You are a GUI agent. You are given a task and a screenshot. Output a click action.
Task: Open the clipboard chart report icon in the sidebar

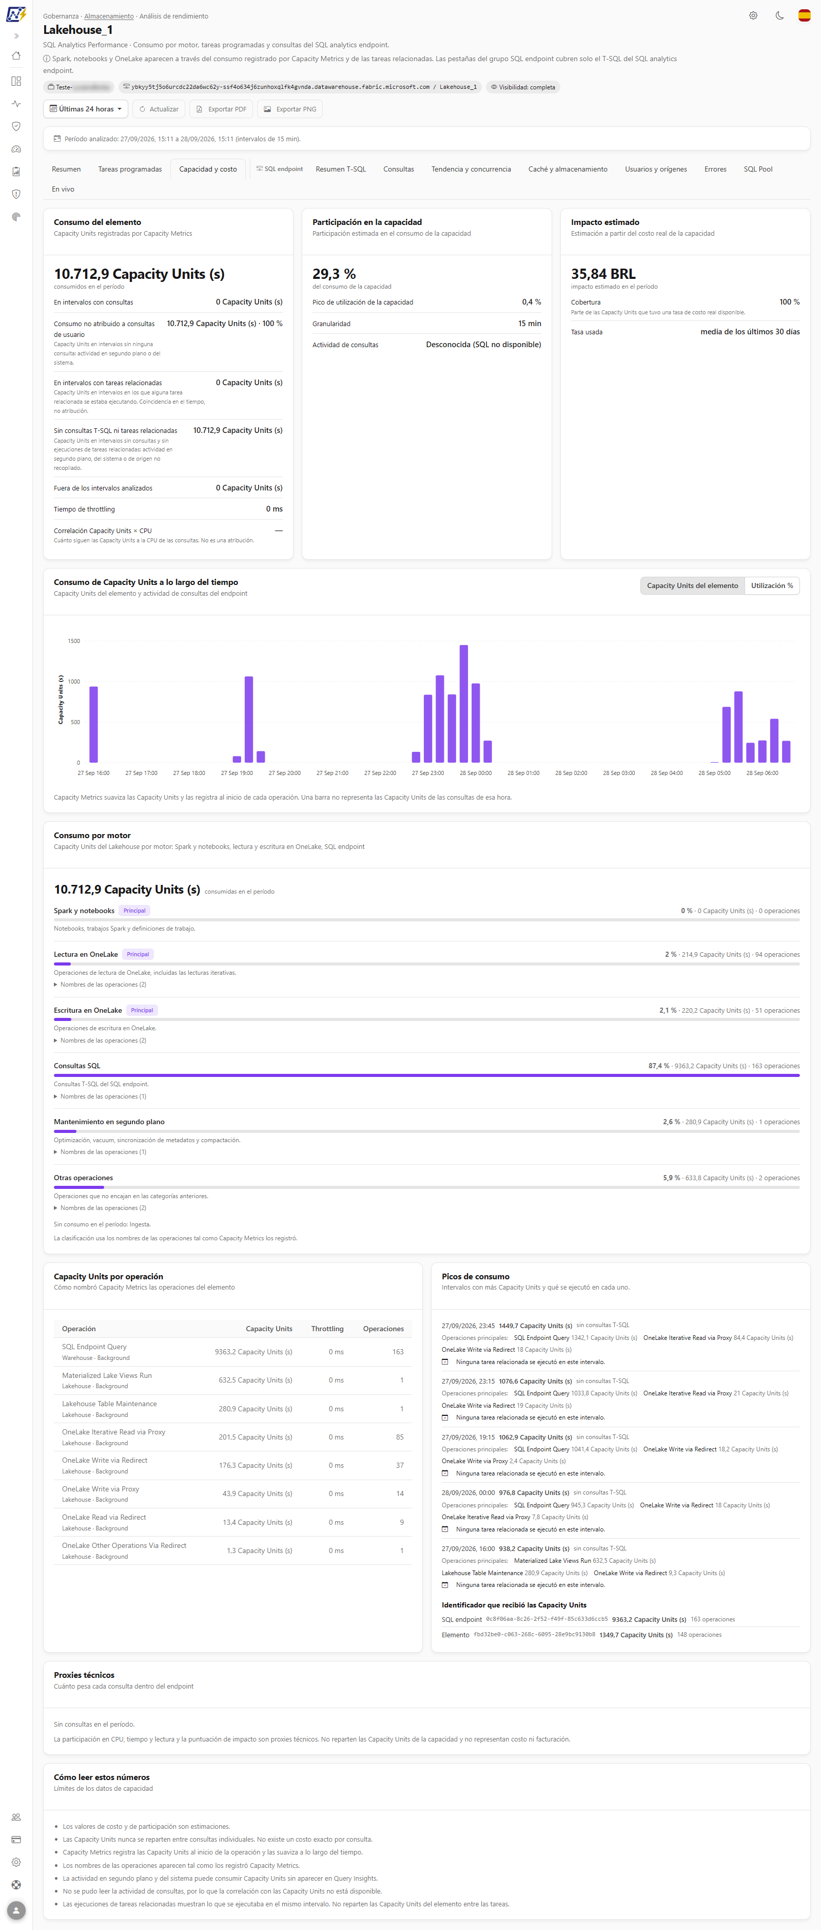(x=16, y=172)
